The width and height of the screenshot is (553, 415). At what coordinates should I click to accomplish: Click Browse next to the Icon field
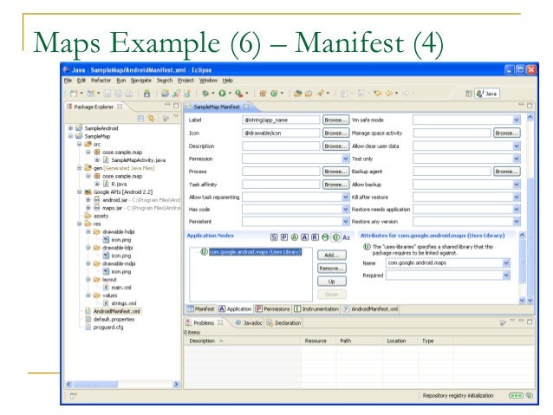[x=335, y=133]
